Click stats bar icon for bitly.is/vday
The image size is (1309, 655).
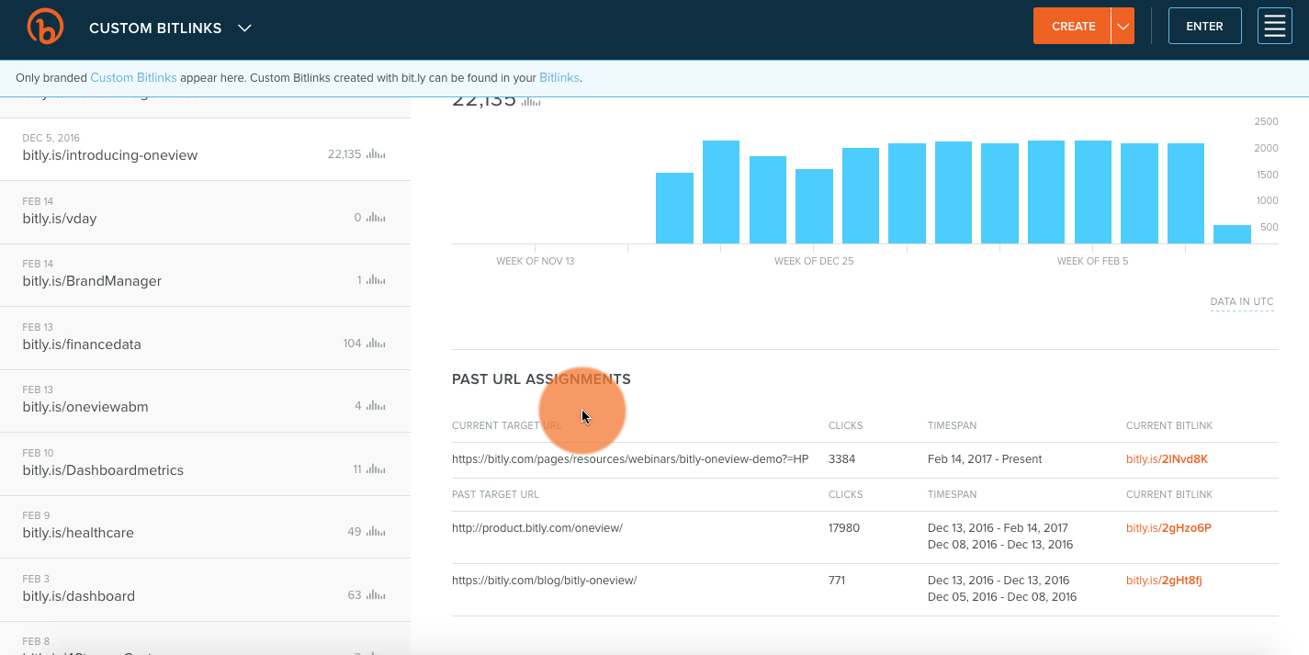376,218
